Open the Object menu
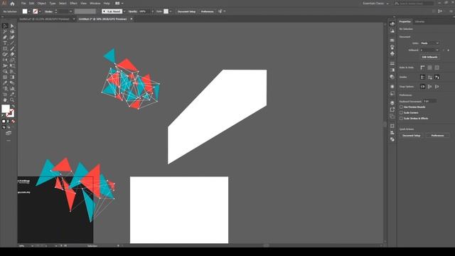Image resolution: width=455 pixels, height=256 pixels. coord(42,4)
